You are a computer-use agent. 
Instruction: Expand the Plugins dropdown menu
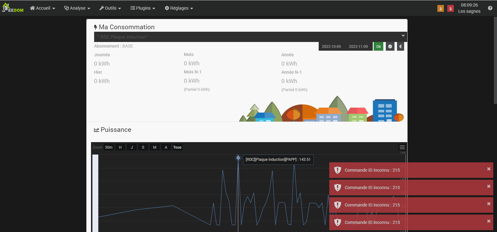(x=143, y=8)
